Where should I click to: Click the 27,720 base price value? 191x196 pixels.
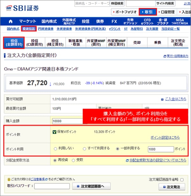(37, 83)
